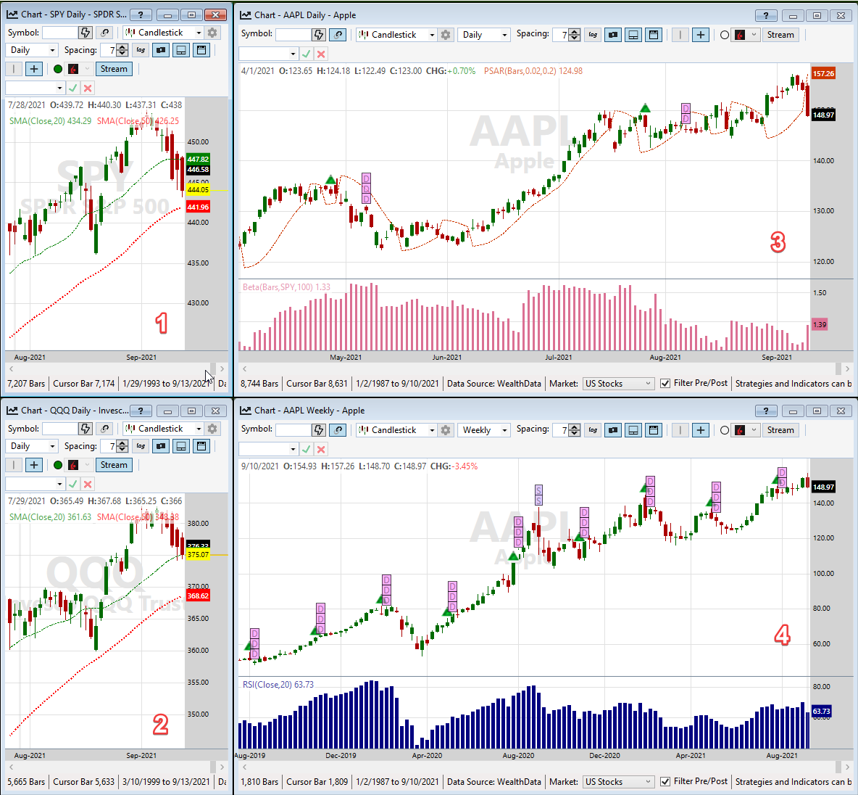
Task: Uncheck Filter Pre/Post in AAPL Daily chart
Action: [665, 384]
